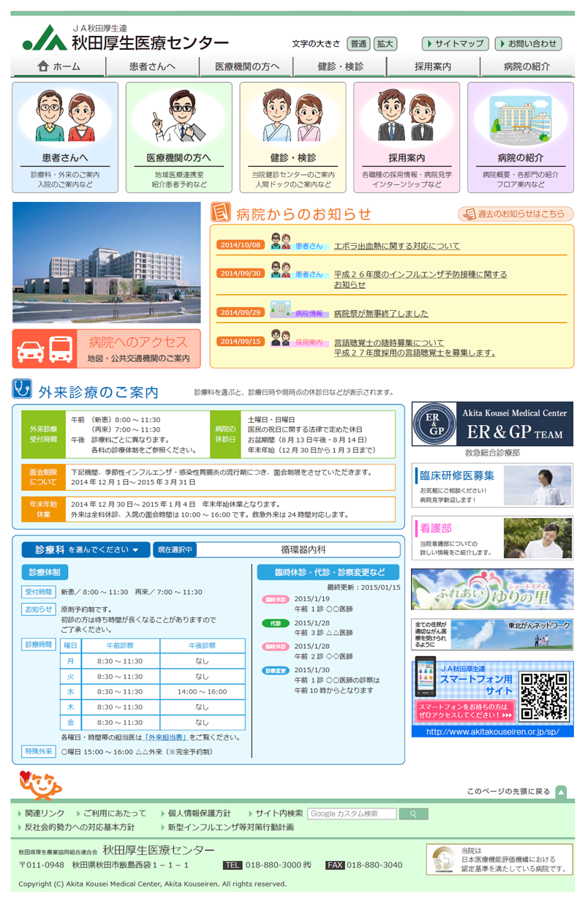Click the orange heart mascot above the footer
The width and height of the screenshot is (585, 902).
[41, 786]
